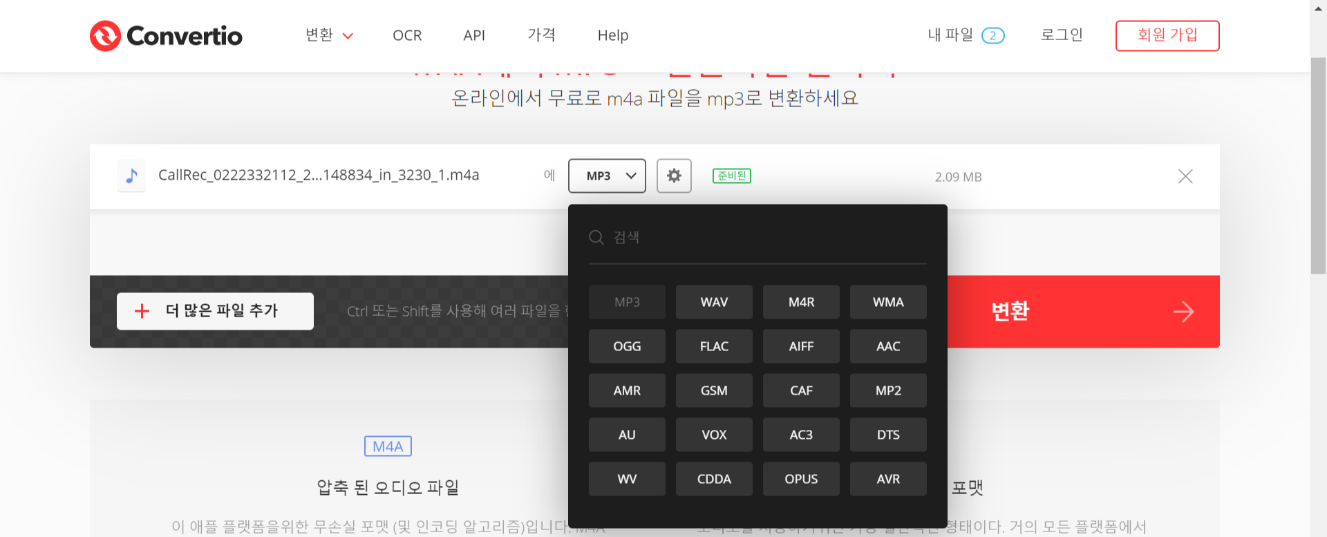Open the OCR page
1327x537 pixels.
click(x=407, y=35)
